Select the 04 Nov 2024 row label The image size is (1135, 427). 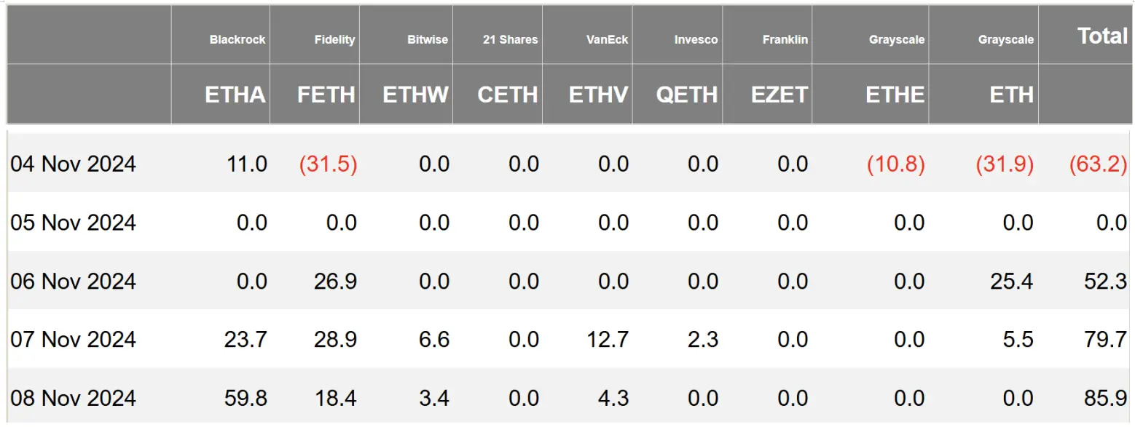coord(73,164)
